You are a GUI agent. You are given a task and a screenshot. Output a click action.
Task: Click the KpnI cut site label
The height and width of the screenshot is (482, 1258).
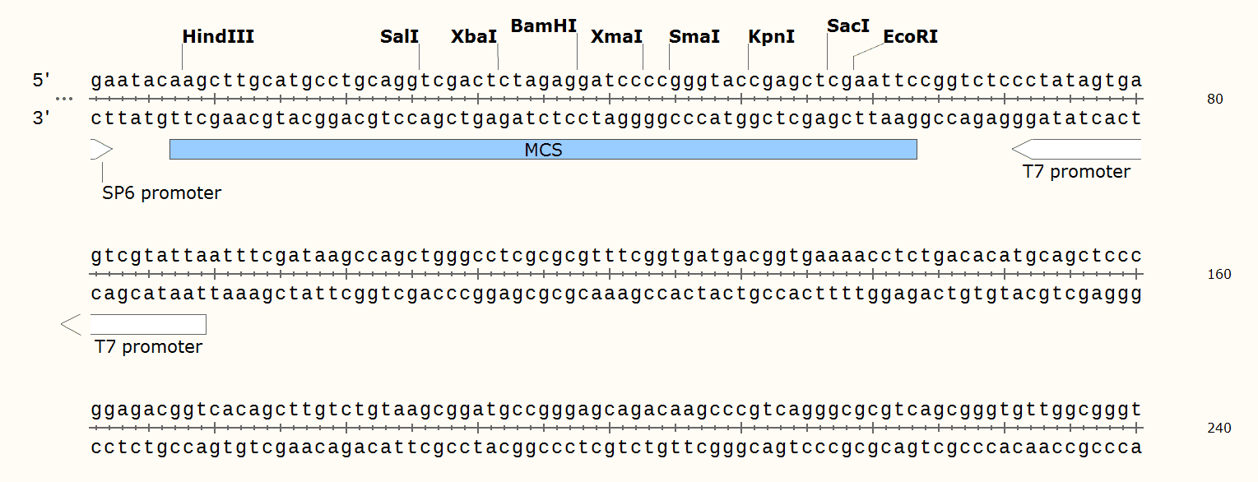[772, 37]
